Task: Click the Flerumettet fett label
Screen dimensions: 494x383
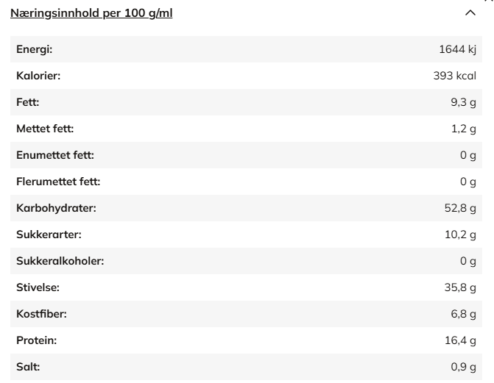Action: (58, 182)
